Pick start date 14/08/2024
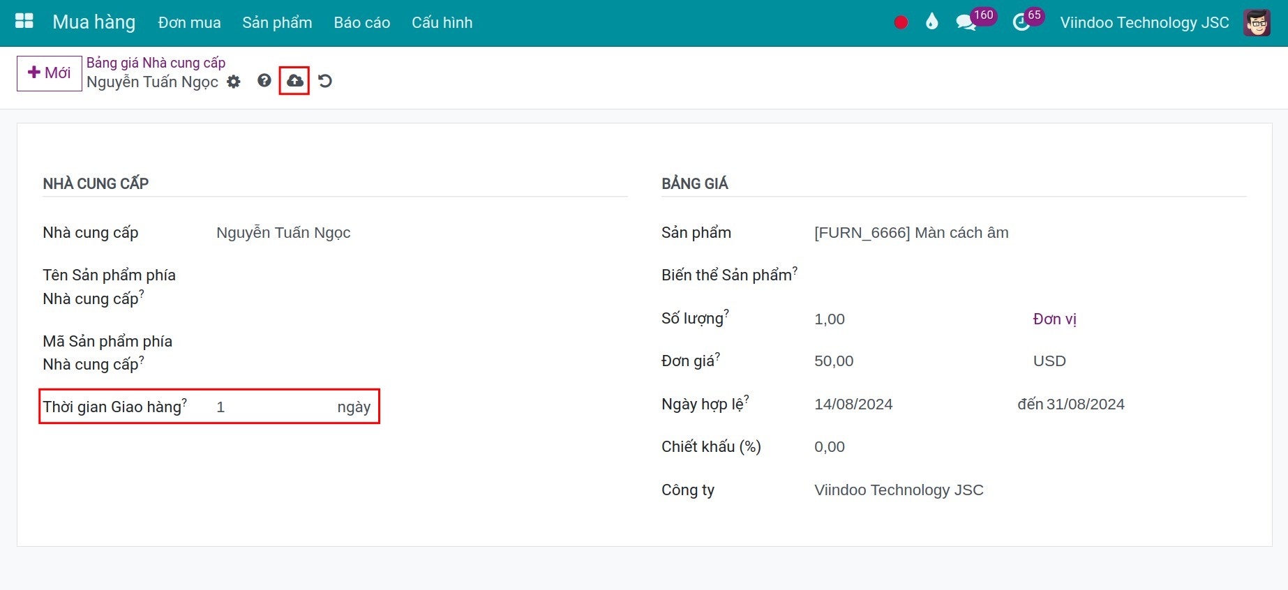Image resolution: width=1288 pixels, height=590 pixels. coord(853,404)
